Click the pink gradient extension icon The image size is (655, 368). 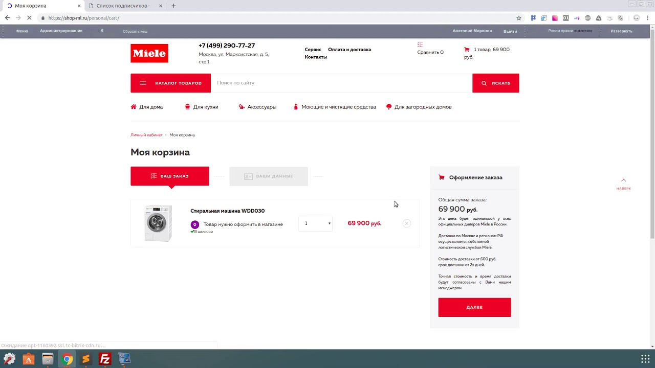coord(555,18)
